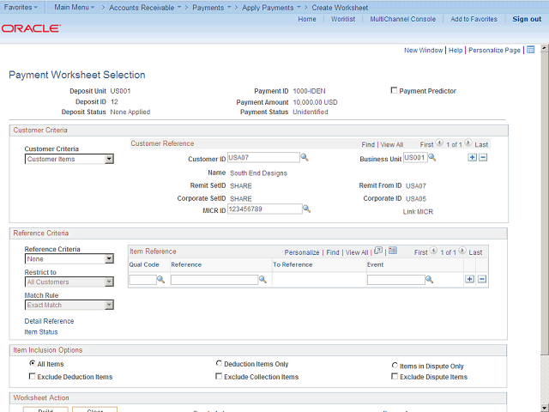This screenshot has height=412, width=549.
Task: Open the Accounts Receivable breadcrumb menu
Action: 147,7
